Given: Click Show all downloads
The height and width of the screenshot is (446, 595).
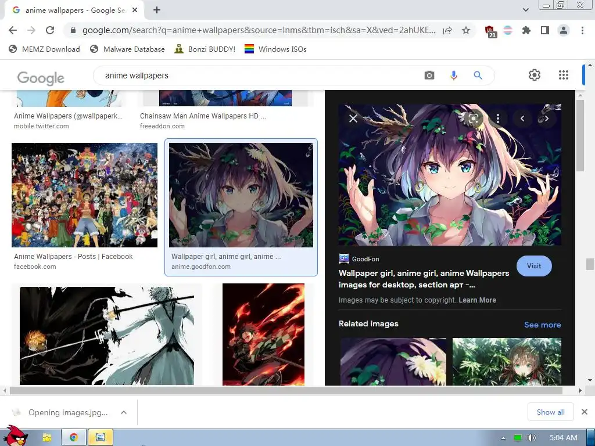Looking at the screenshot, I should [x=551, y=412].
